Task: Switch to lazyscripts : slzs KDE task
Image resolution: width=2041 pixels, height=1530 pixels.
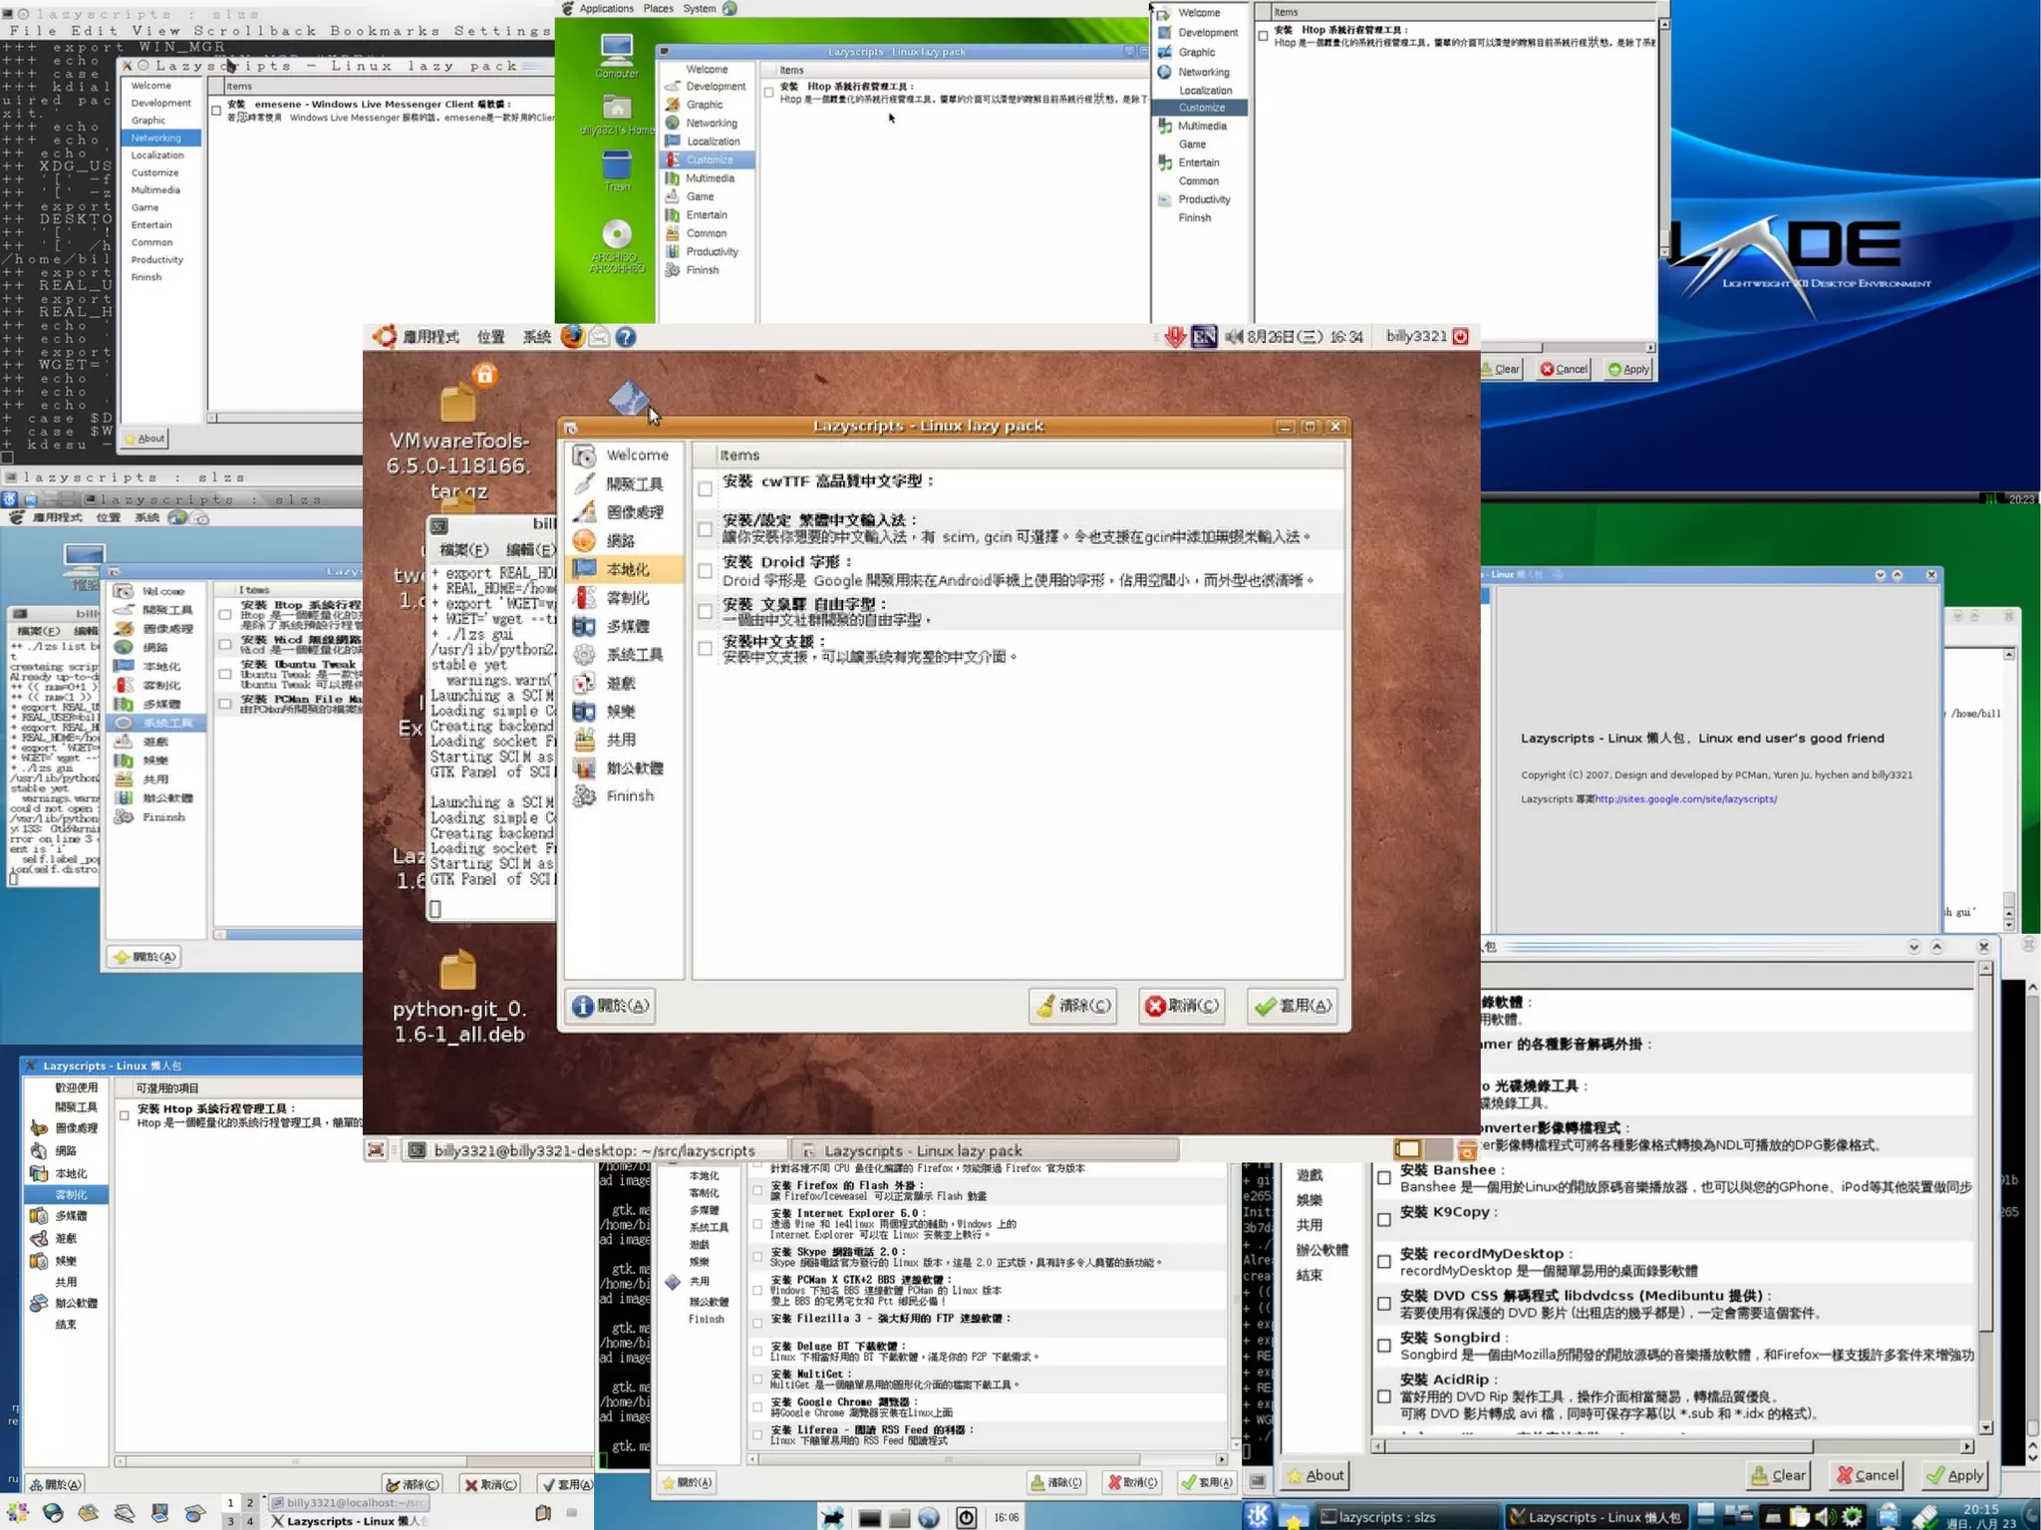Action: point(1407,1517)
